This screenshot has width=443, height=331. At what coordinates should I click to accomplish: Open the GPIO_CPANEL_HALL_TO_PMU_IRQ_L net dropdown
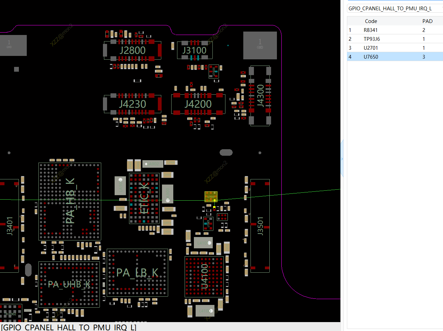click(395, 8)
